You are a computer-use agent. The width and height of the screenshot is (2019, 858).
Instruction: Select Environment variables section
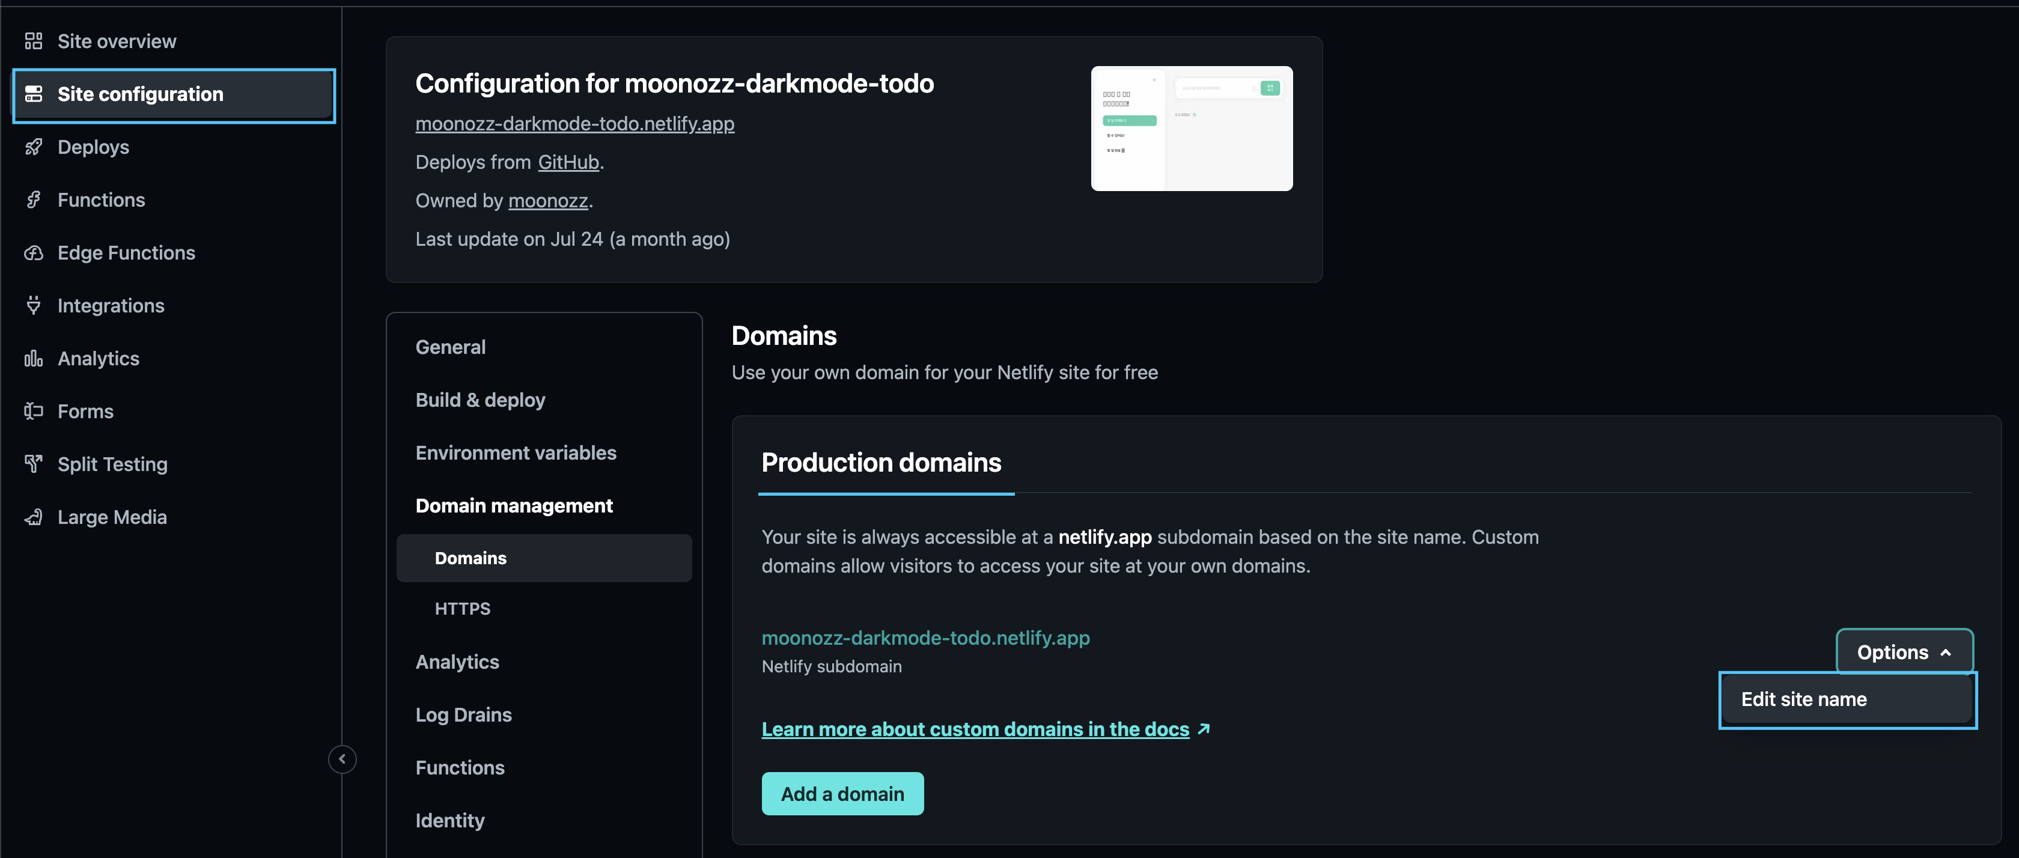point(516,453)
